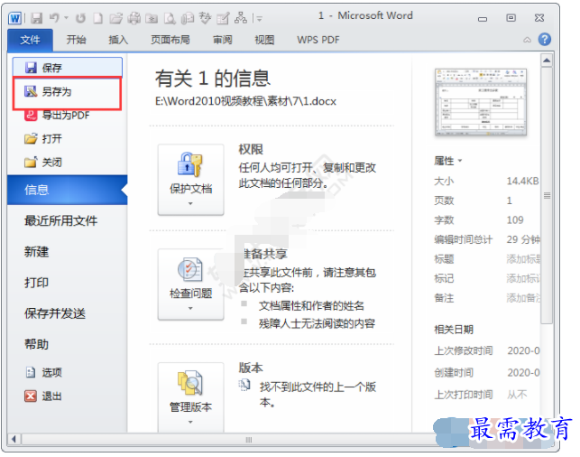580x457 pixels.
Task: Open the Customize Quick Access Toolbar dropdown
Action: 260,18
